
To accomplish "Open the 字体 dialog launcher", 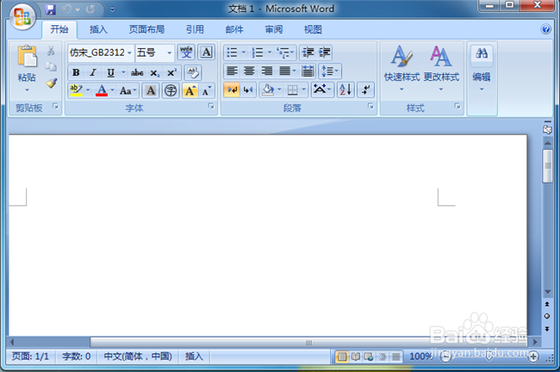I will (211, 106).
